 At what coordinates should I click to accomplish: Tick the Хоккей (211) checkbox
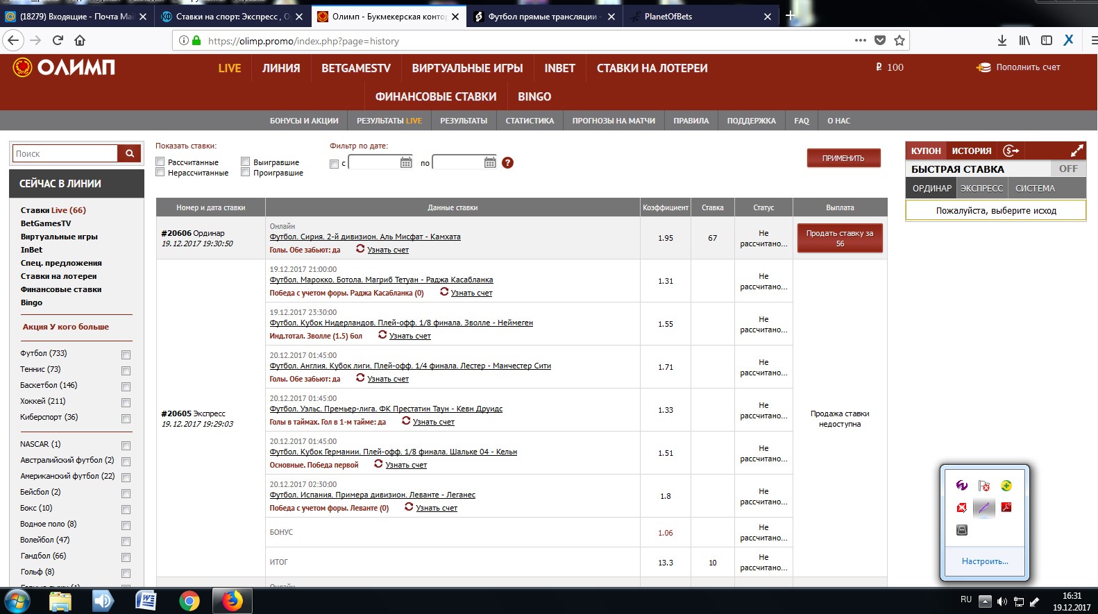point(126,402)
